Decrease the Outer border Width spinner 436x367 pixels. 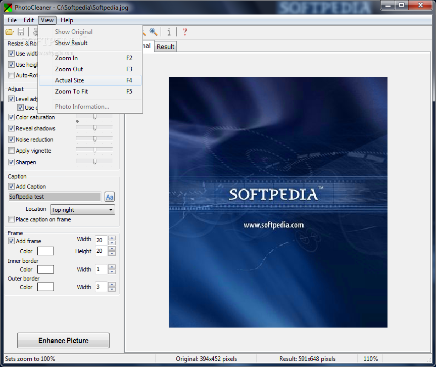click(112, 289)
